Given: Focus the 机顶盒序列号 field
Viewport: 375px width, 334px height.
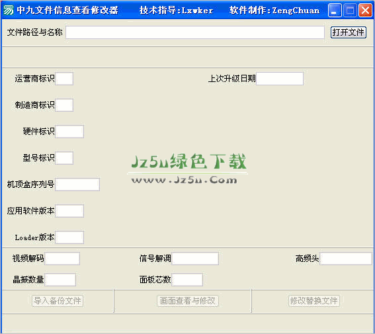Looking at the screenshot, I should pyautogui.click(x=77, y=185).
